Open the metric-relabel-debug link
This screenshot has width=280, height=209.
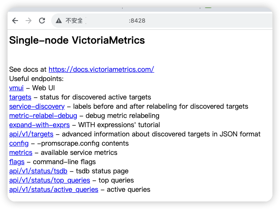click(x=43, y=116)
